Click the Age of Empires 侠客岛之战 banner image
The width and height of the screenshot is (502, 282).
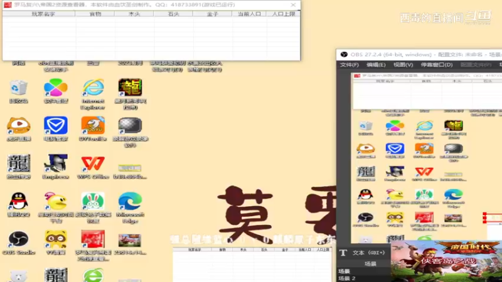[446, 261]
